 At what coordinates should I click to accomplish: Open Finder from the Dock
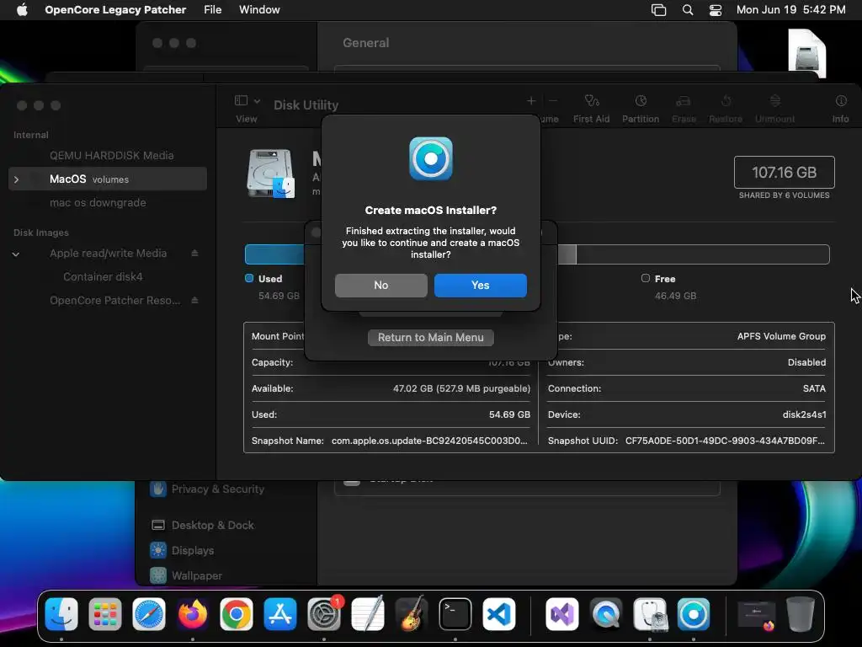[61, 614]
